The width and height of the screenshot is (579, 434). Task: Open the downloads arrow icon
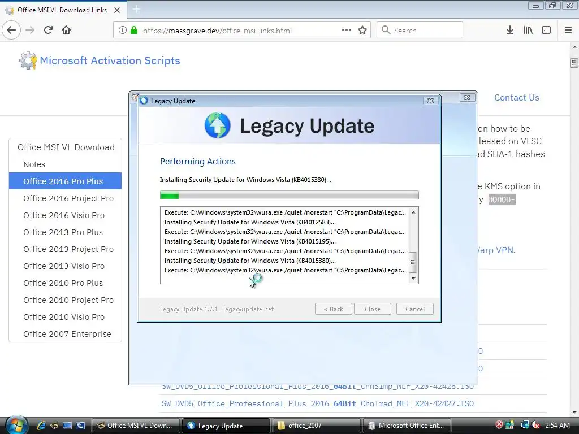pos(509,30)
